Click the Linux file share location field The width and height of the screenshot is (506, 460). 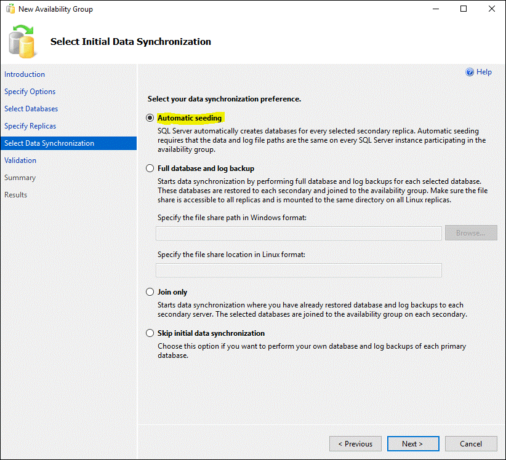tap(299, 270)
